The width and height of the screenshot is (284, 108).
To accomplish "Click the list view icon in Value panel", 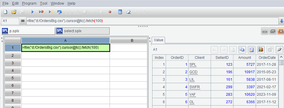I will [252, 50].
